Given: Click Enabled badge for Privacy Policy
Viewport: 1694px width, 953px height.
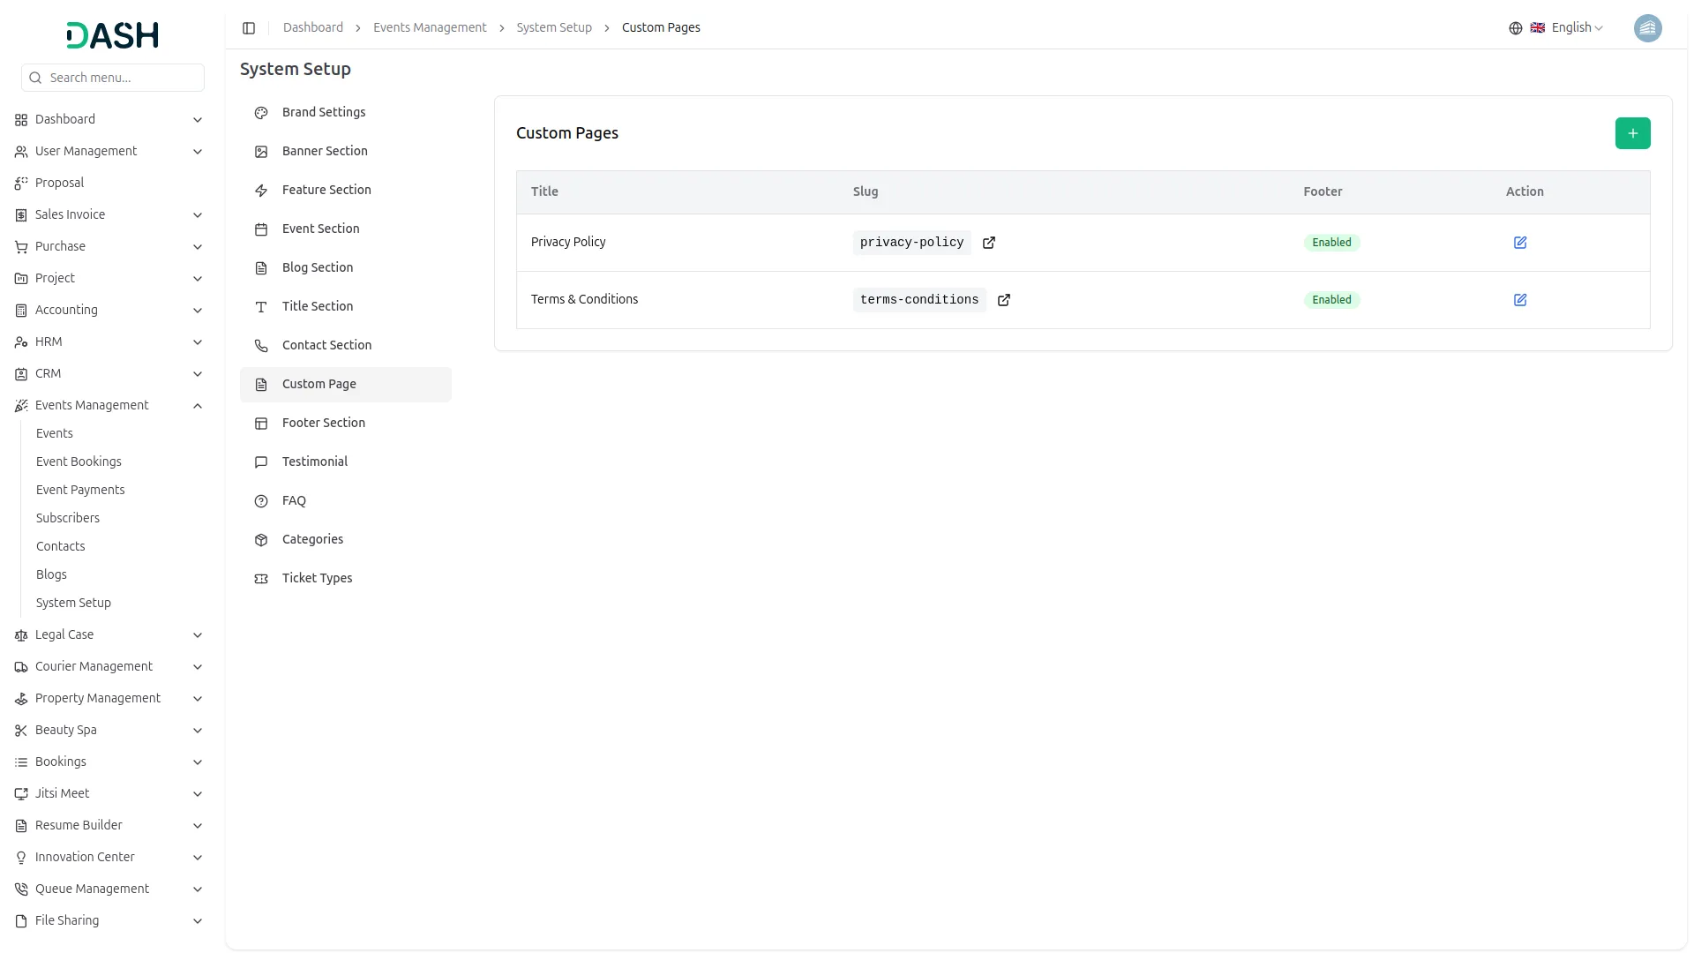Looking at the screenshot, I should point(1330,243).
